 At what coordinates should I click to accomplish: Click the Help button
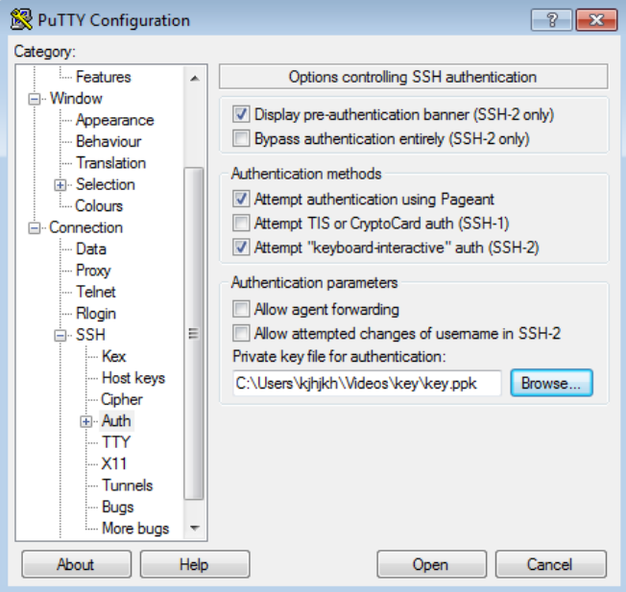click(x=195, y=564)
